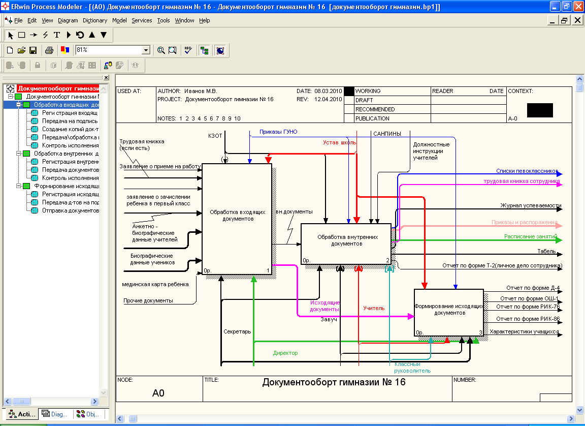The width and height of the screenshot is (585, 426).
Task: Collapse the Формирование исходящих tree node
Action: point(18,186)
